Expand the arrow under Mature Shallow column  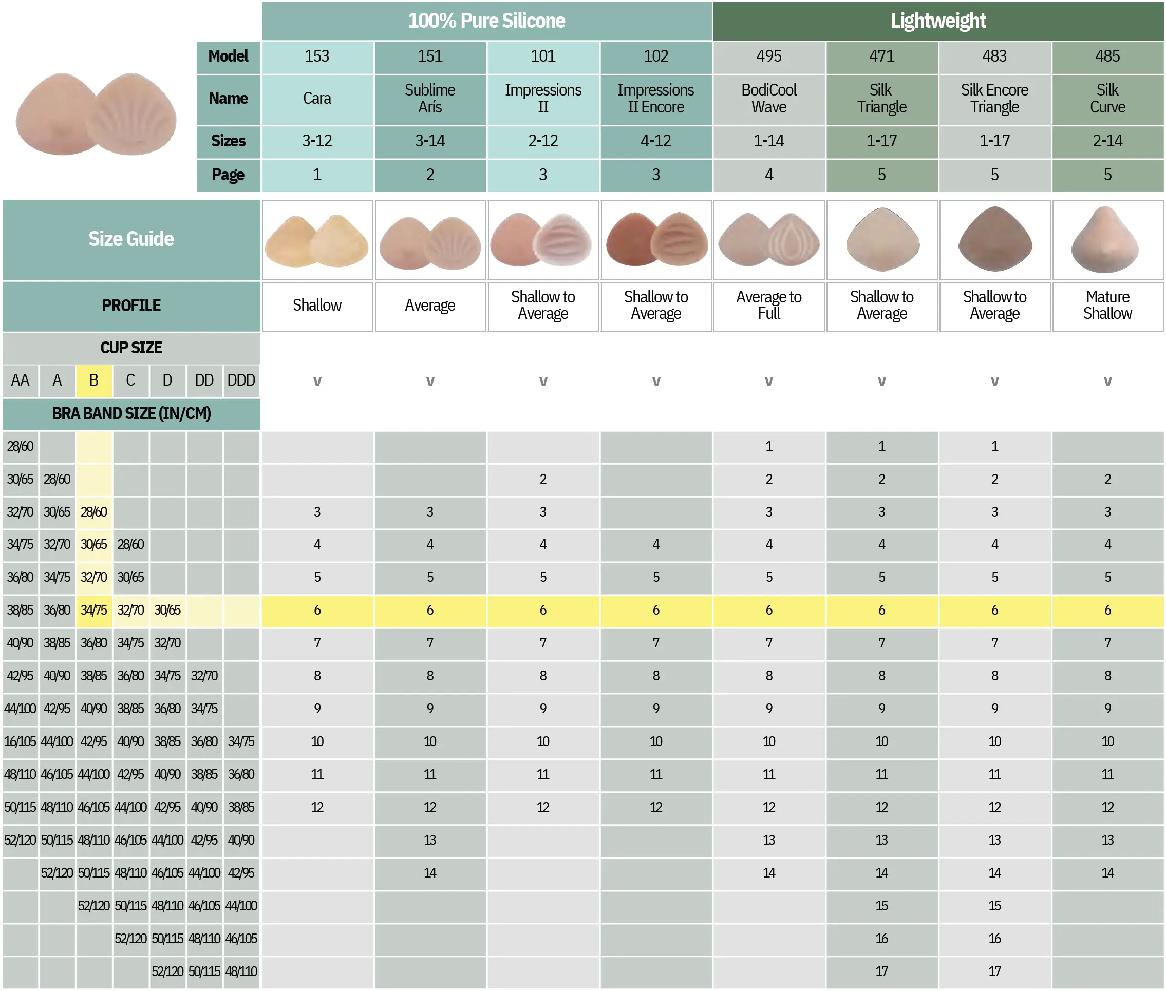(x=1108, y=382)
